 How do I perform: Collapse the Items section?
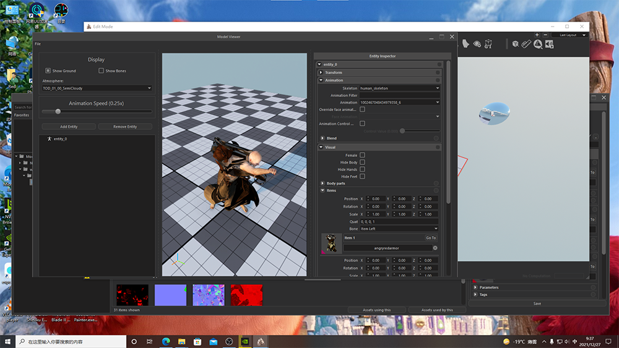(x=322, y=190)
